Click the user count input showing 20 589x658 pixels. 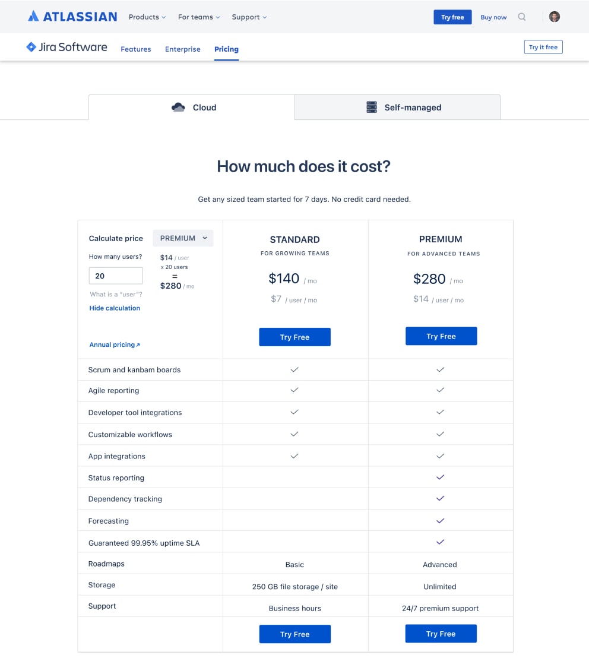(x=116, y=275)
